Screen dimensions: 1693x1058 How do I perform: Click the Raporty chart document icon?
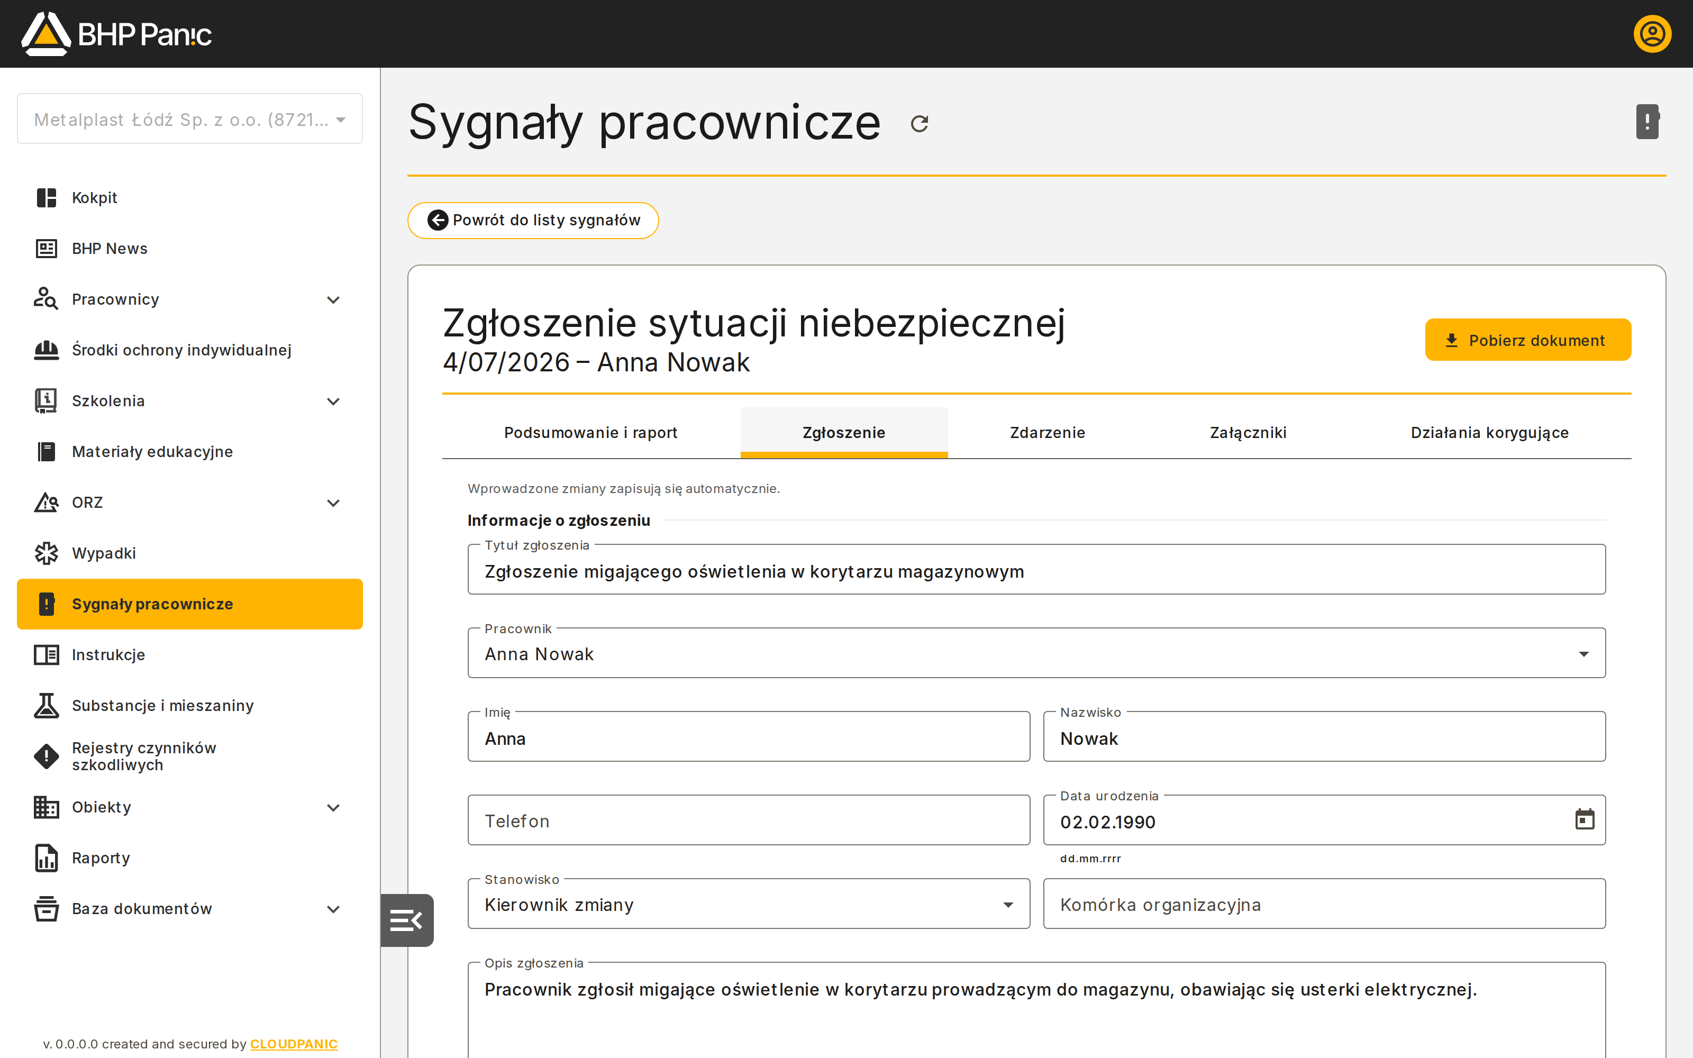coord(46,858)
